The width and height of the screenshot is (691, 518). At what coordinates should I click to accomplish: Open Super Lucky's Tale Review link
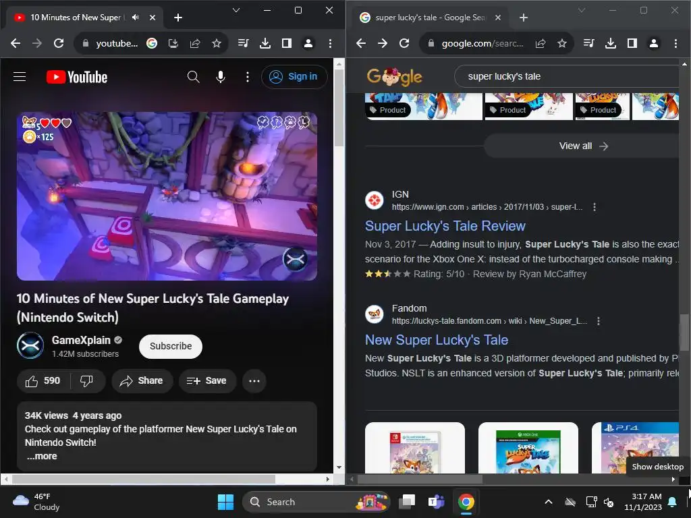pyautogui.click(x=445, y=226)
